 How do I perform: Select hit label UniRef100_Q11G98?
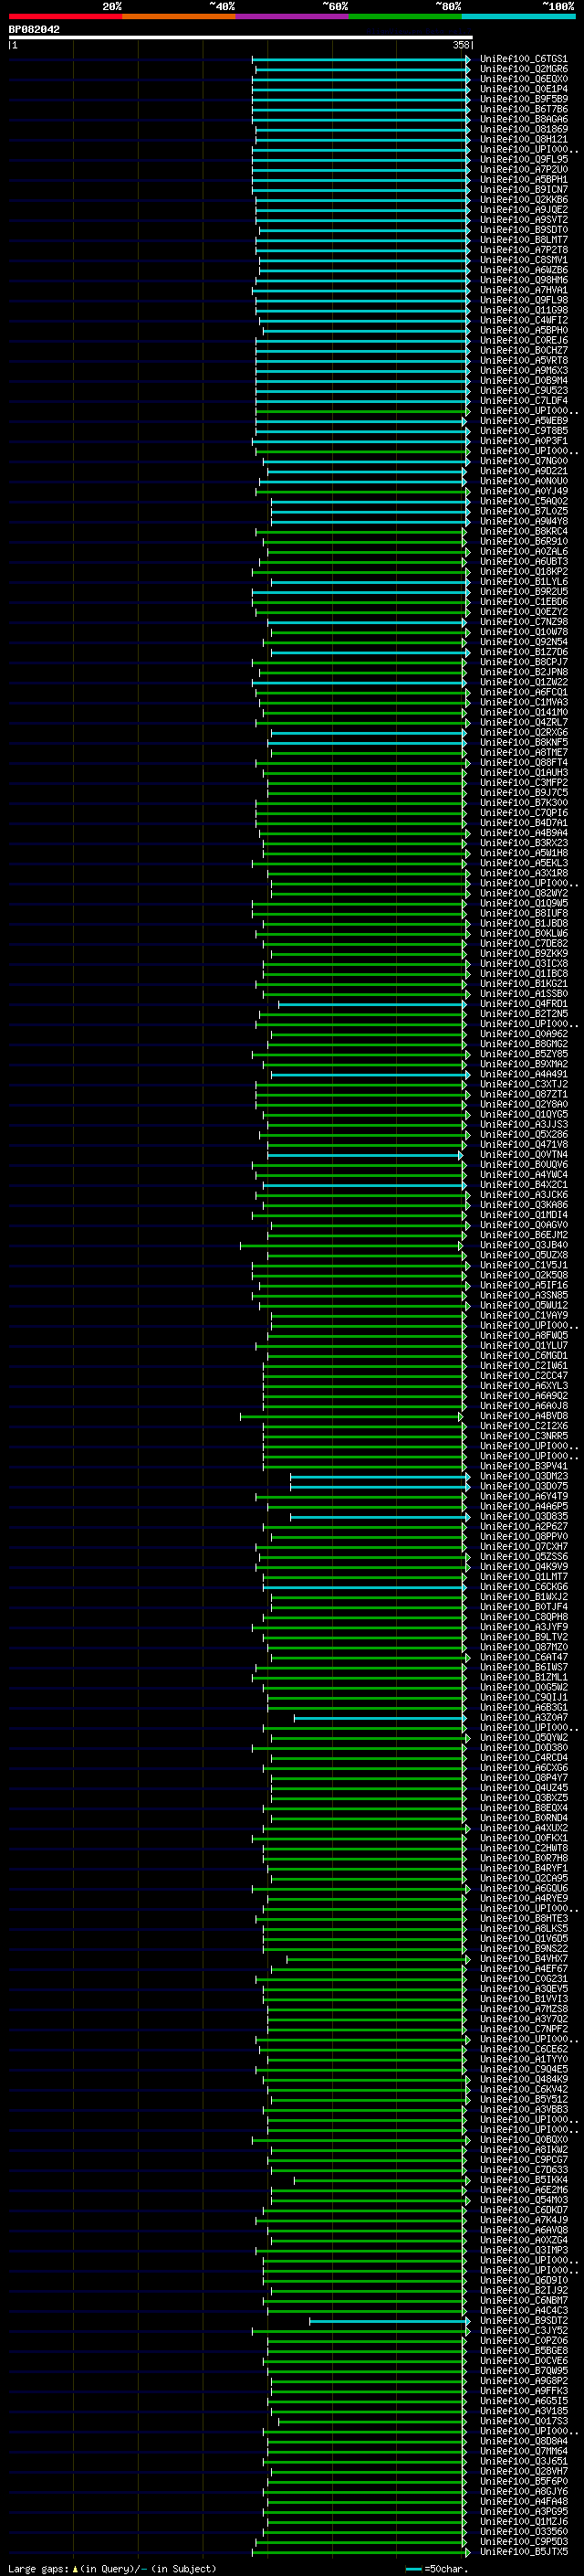point(523,310)
